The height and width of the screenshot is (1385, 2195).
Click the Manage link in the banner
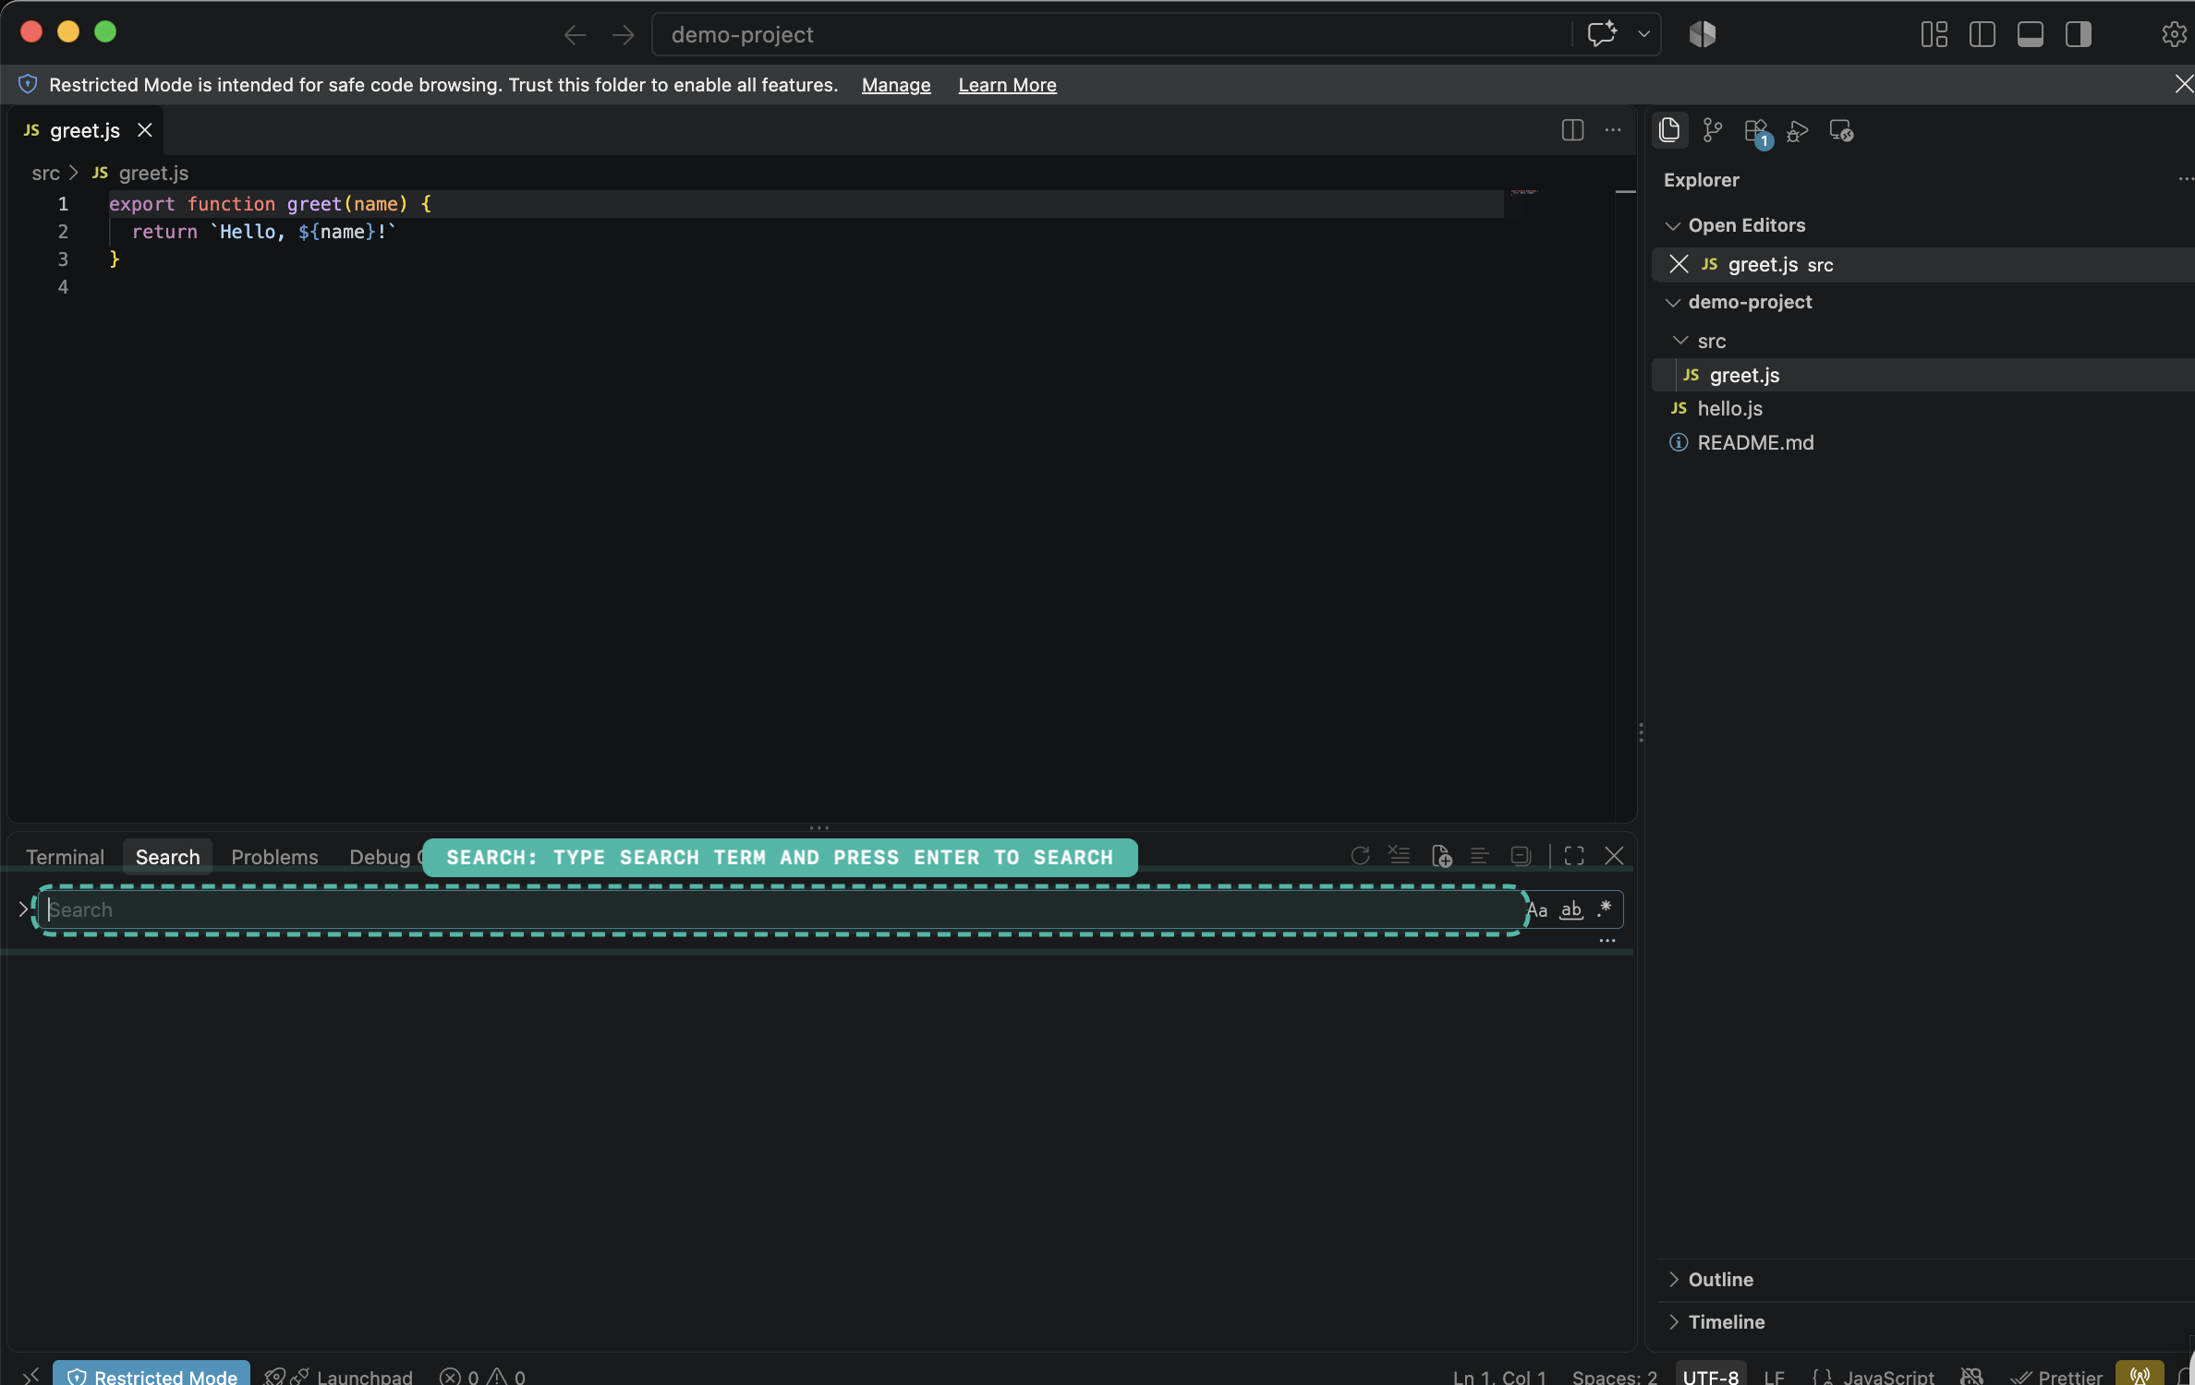(x=896, y=85)
